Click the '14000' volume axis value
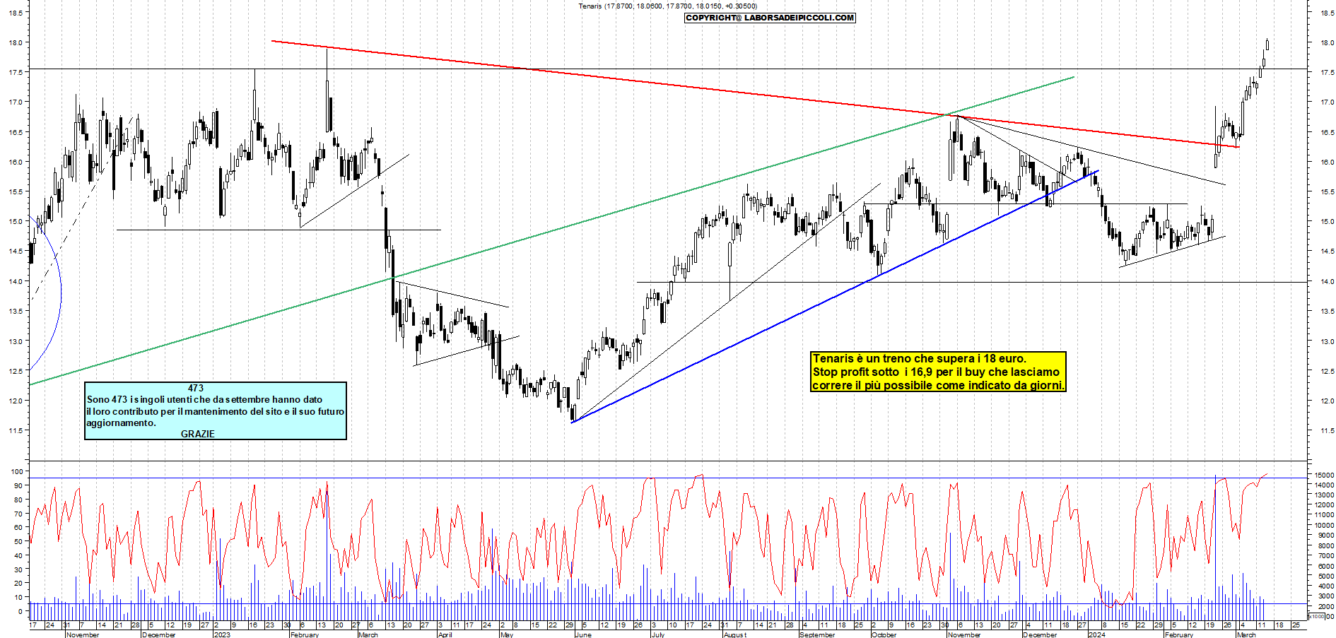1336x638 pixels. [x=1323, y=485]
